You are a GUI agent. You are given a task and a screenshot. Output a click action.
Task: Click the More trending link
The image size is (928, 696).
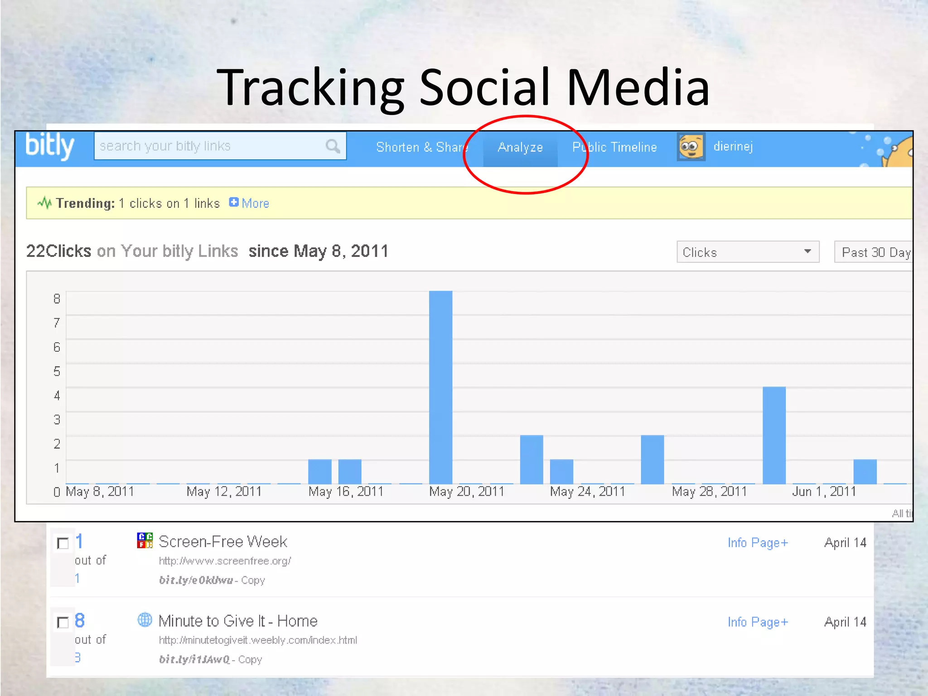coord(256,203)
